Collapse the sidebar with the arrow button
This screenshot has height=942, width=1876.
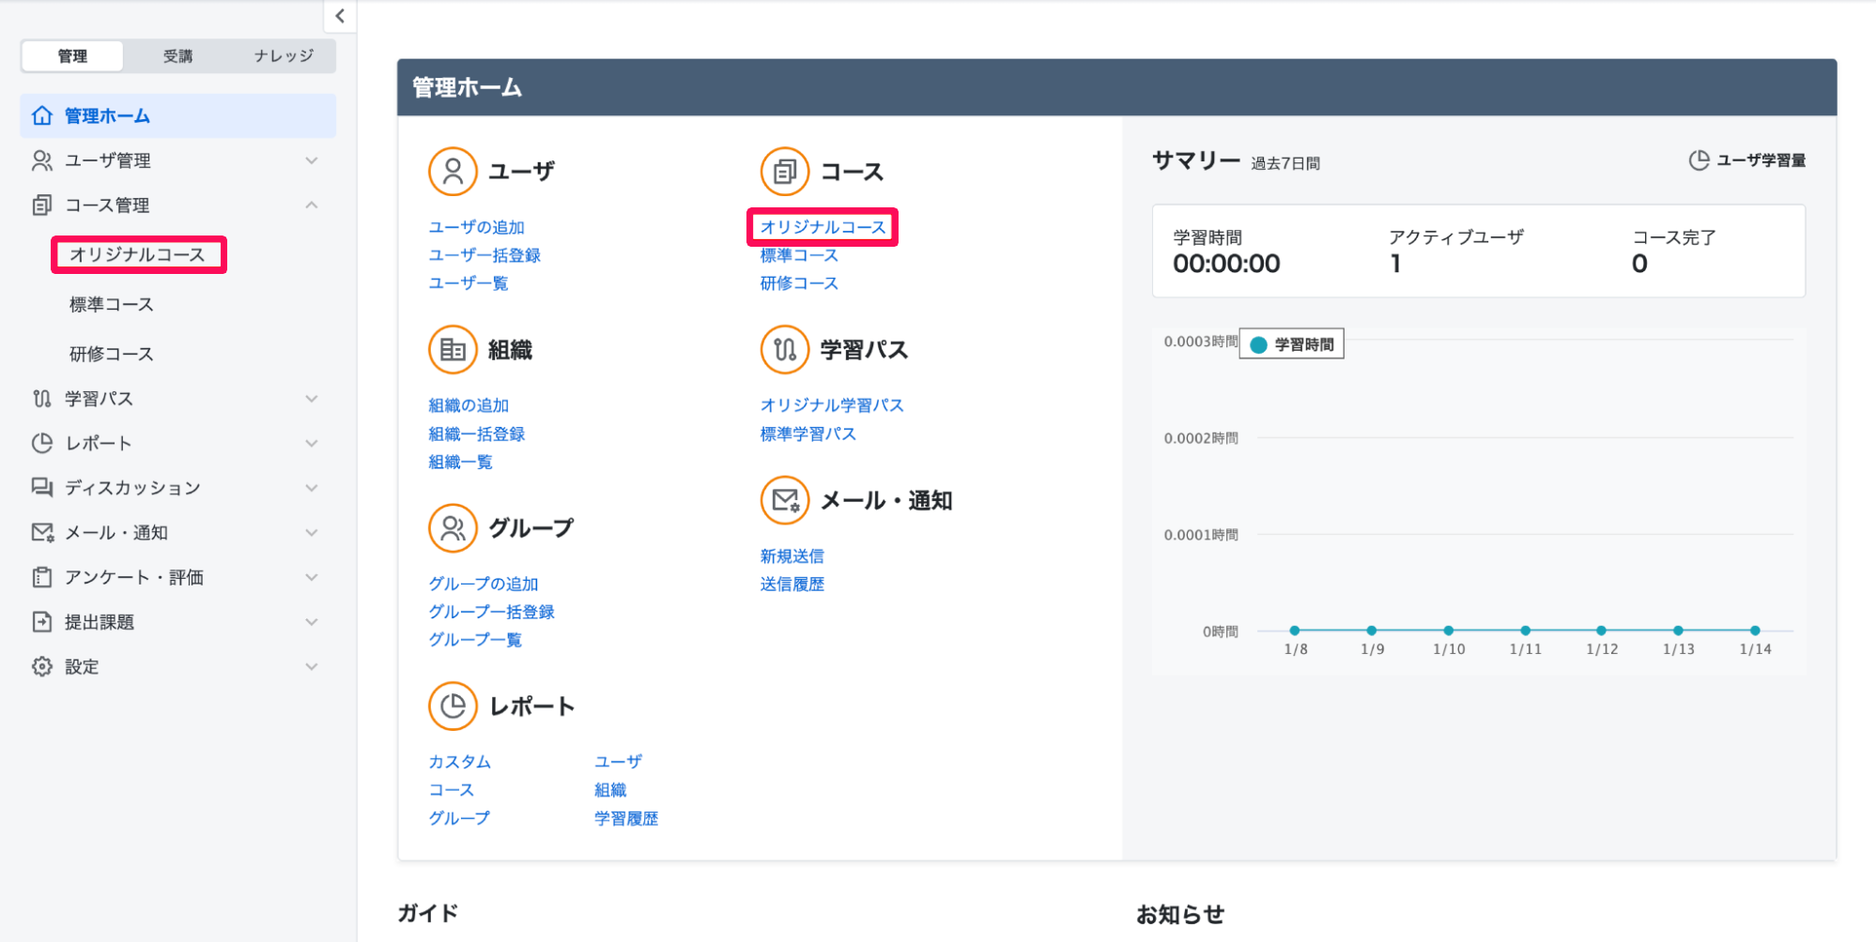point(340,16)
